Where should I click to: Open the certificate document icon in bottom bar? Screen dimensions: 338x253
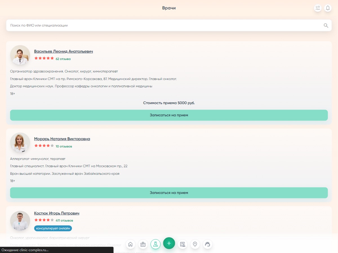[183, 244]
